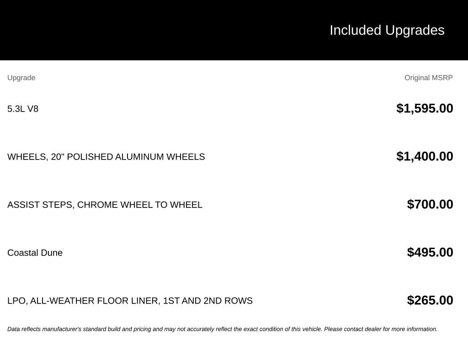Click the $1,595.00 price
This screenshot has height=351, width=468.
pyautogui.click(x=425, y=108)
